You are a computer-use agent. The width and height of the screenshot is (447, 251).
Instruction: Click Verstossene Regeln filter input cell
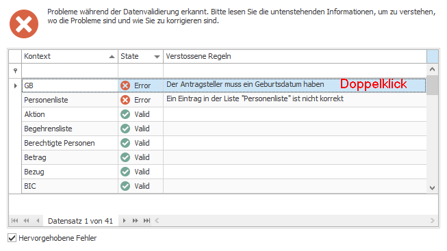coord(295,70)
